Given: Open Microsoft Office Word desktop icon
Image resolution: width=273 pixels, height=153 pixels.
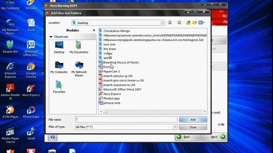Looking at the screenshot, I should point(31,48).
